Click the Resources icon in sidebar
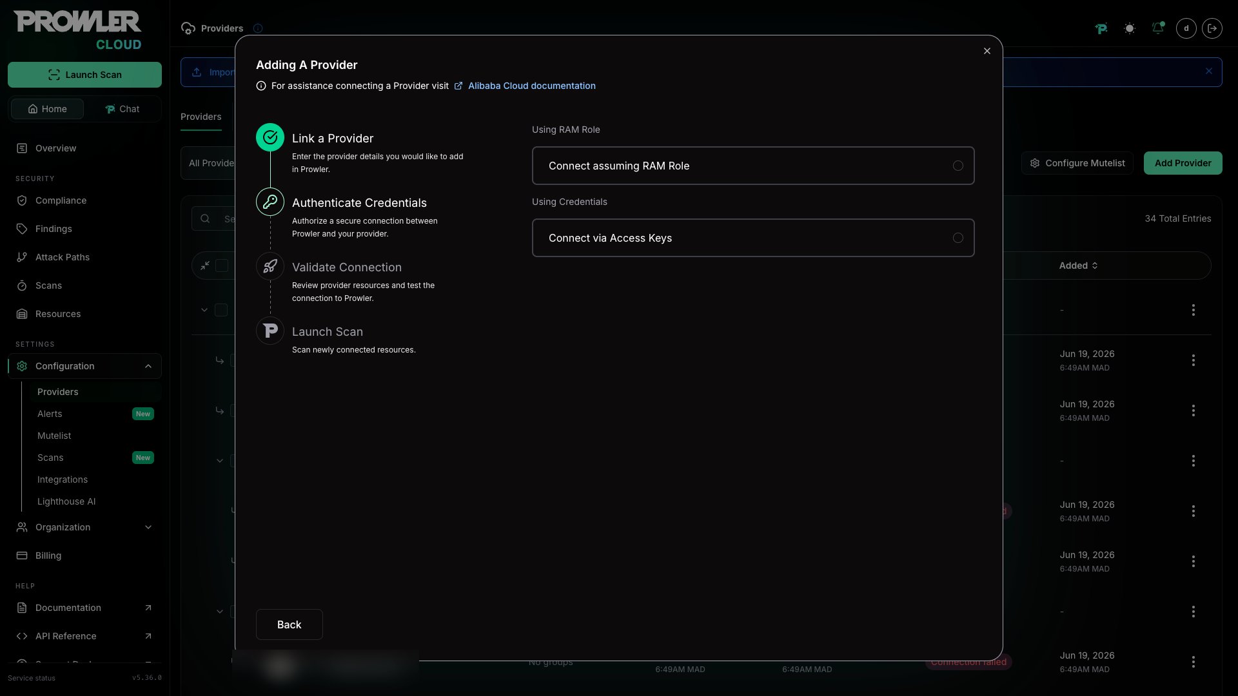This screenshot has height=696, width=1238. pos(22,314)
